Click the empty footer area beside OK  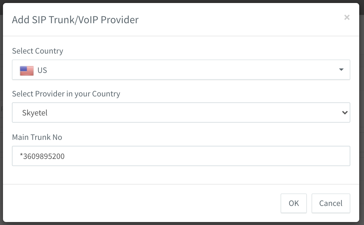tap(143, 203)
